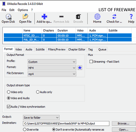Open the File menu

[4, 10]
